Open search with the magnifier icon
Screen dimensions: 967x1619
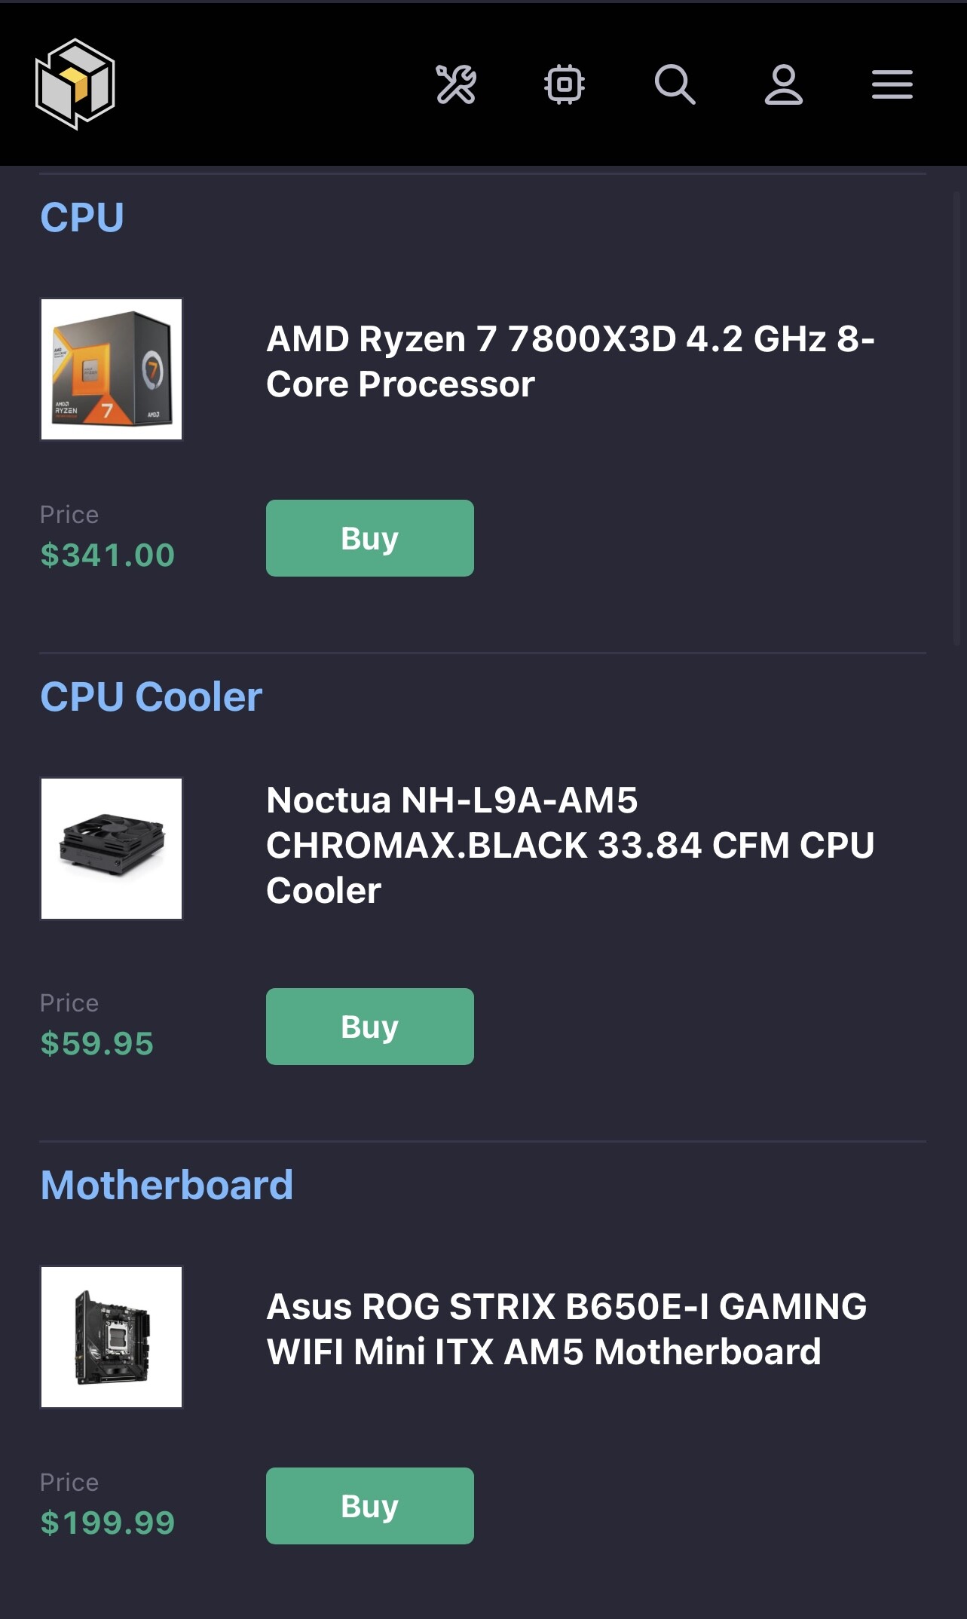pos(675,84)
